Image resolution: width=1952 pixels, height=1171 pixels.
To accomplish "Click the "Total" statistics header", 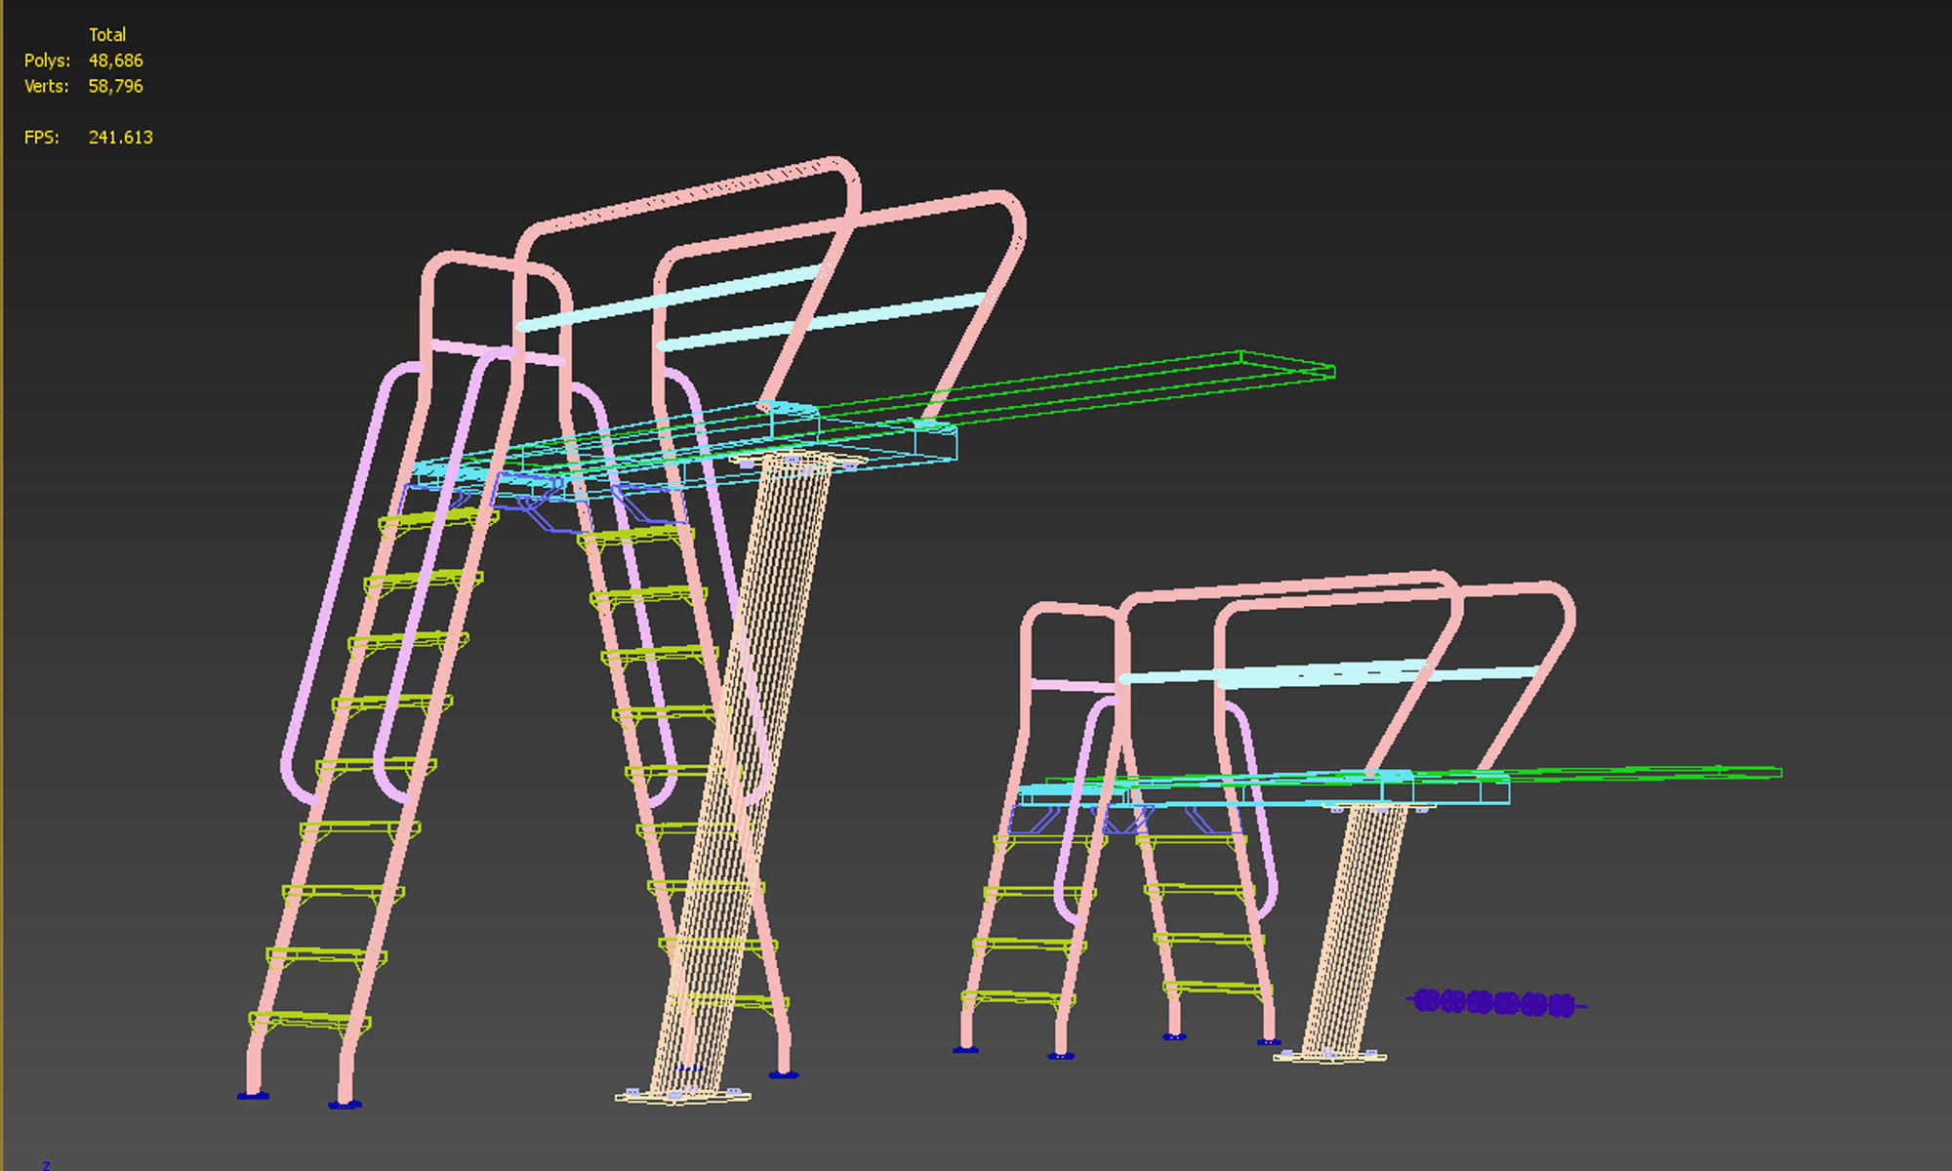I will (x=107, y=35).
